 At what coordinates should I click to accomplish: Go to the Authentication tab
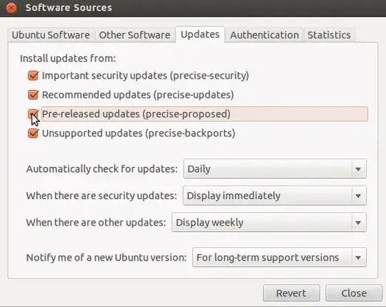point(264,35)
